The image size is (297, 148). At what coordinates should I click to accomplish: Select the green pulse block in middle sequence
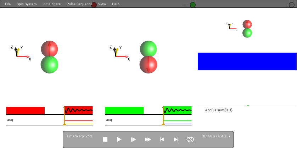click(124, 111)
